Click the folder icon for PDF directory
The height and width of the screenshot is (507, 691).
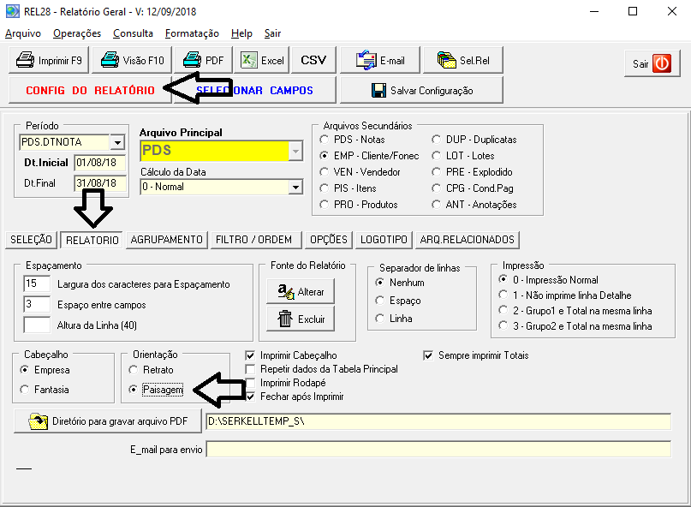[x=39, y=421]
